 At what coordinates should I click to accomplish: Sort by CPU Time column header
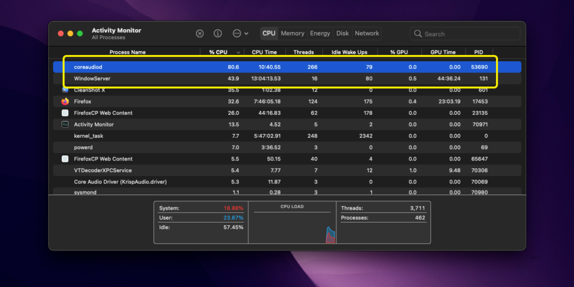pyautogui.click(x=265, y=52)
